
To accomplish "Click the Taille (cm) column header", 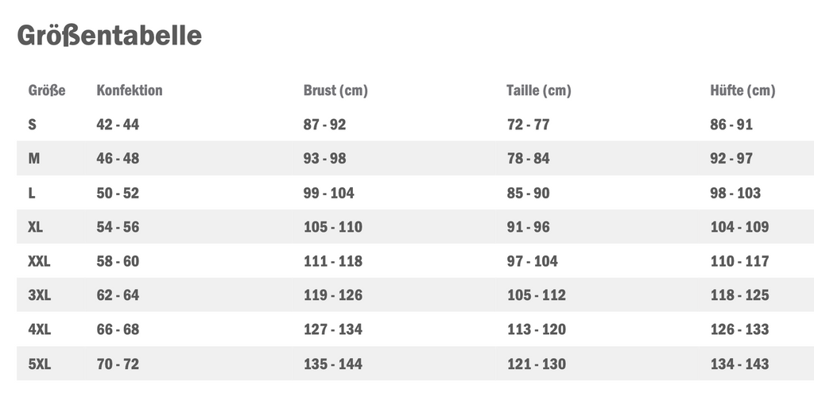I will click(x=539, y=90).
